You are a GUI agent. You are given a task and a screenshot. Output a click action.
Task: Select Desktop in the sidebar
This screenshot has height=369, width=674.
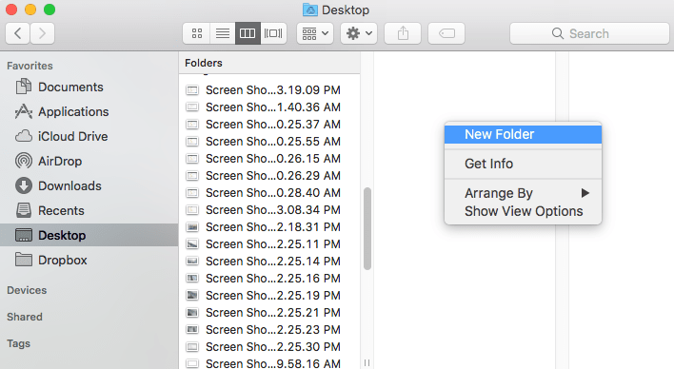(x=89, y=235)
